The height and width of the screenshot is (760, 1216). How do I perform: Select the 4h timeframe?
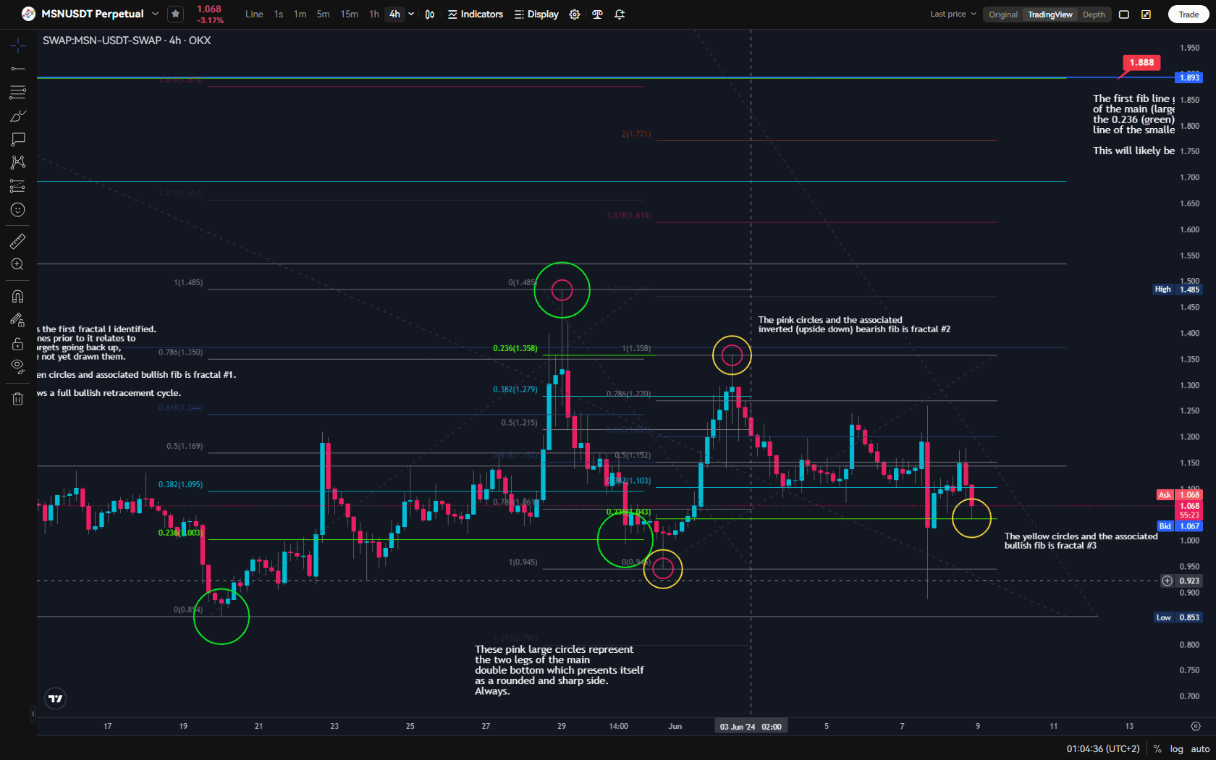[394, 14]
